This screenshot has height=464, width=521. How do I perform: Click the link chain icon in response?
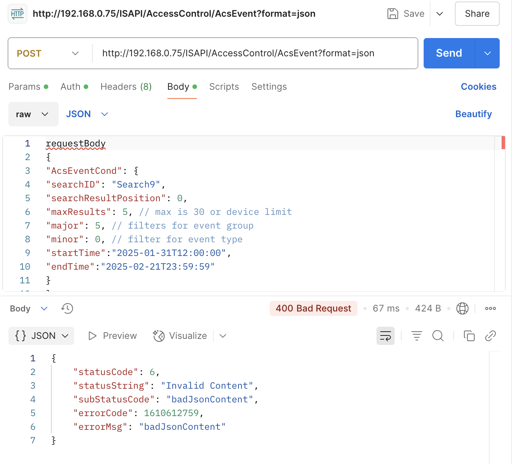tap(490, 336)
